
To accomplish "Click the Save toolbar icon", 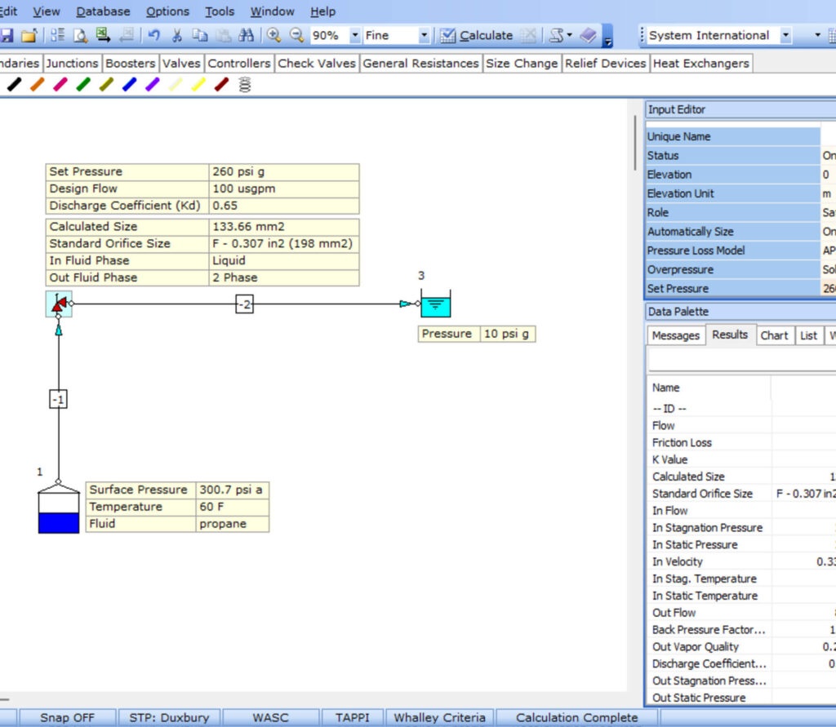I will 7,35.
